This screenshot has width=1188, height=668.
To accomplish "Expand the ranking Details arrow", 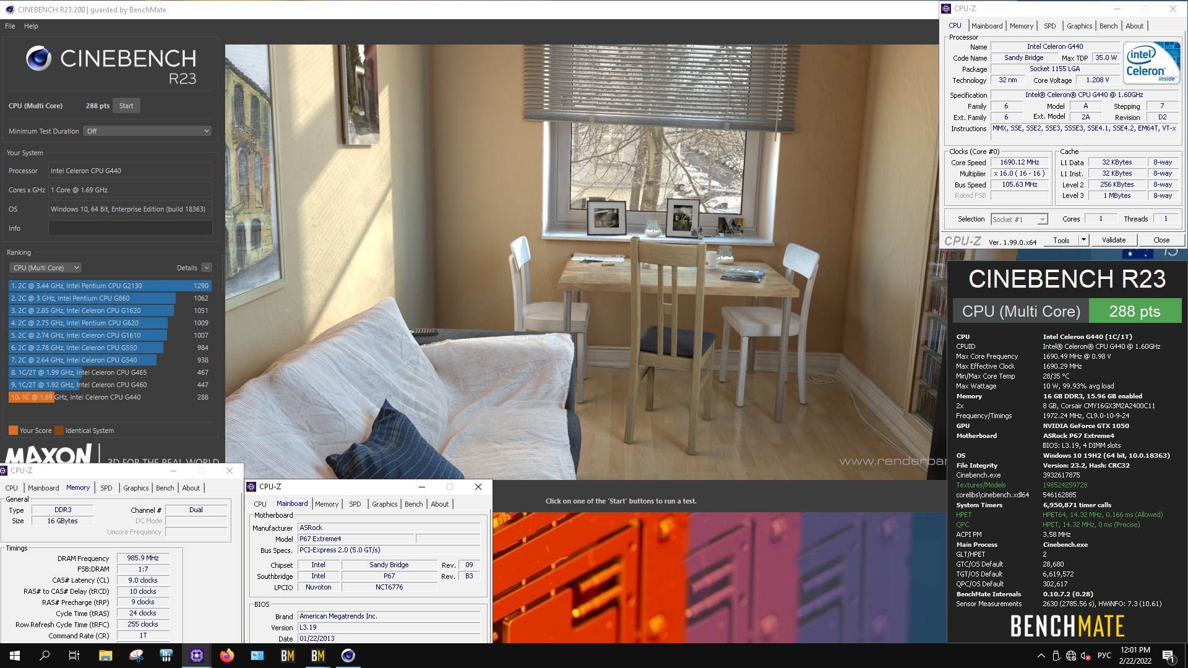I will [207, 268].
